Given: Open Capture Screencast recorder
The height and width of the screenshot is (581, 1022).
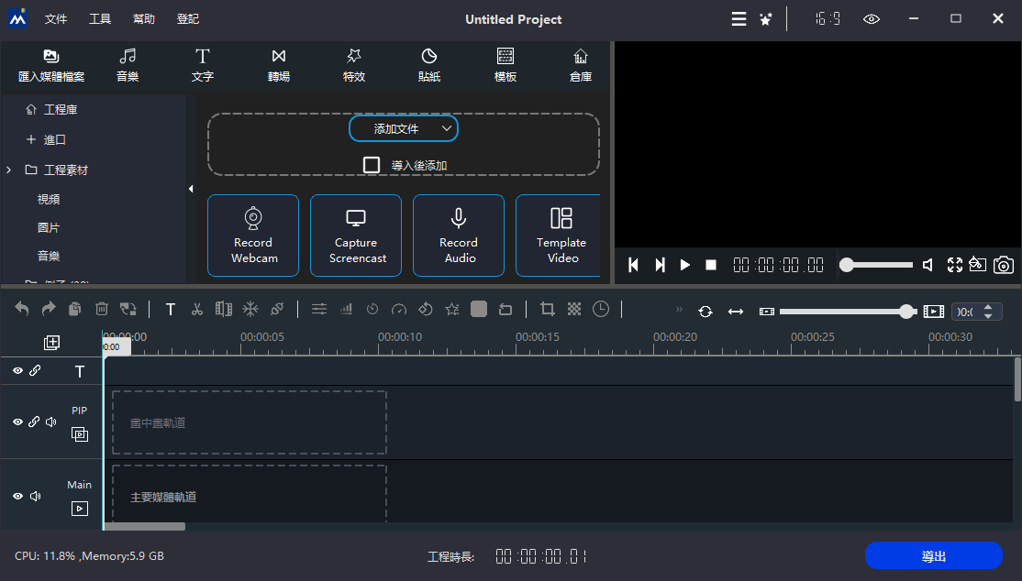Looking at the screenshot, I should 356,236.
